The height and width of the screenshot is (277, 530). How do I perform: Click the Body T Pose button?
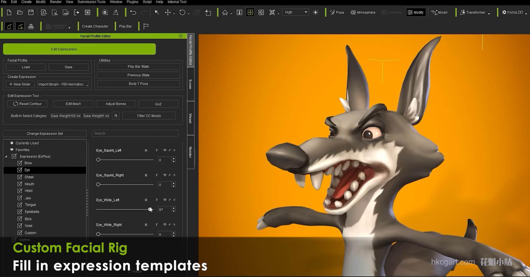tap(138, 84)
